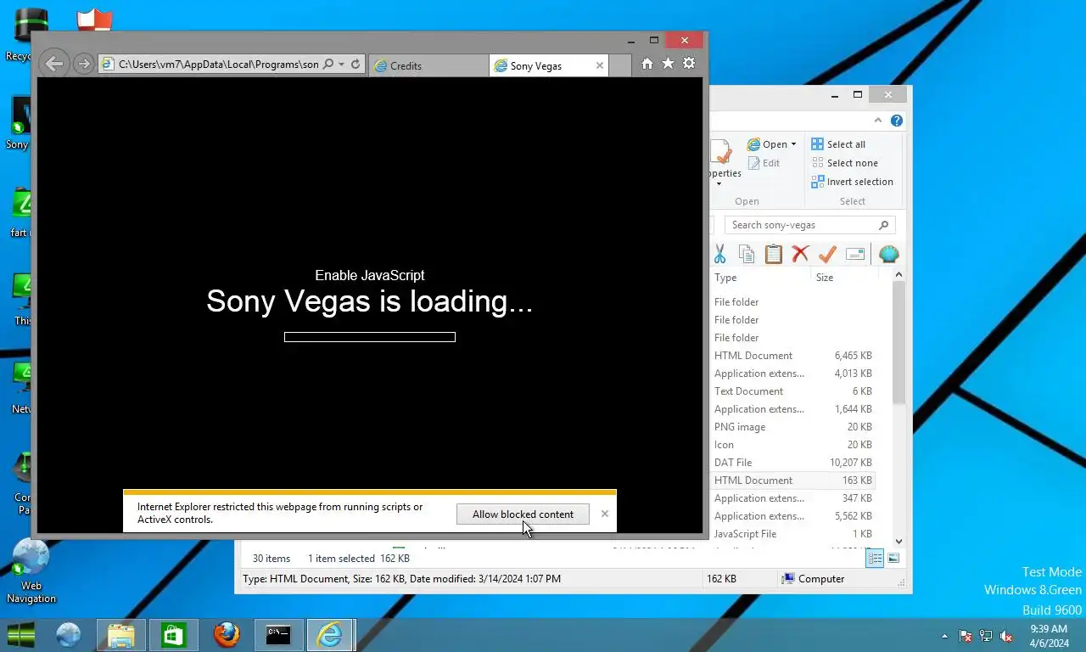Viewport: 1086px width, 652px height.
Task: Open the globe browser in taskbar
Action: (x=68, y=635)
